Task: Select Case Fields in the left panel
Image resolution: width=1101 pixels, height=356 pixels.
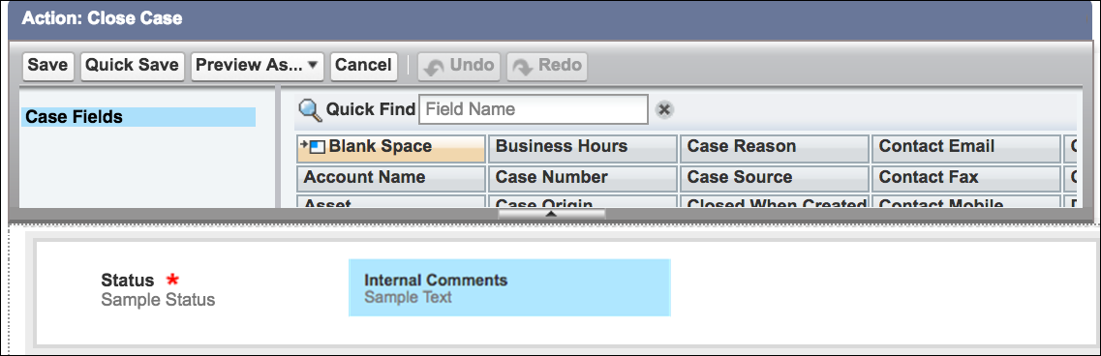Action: [138, 117]
